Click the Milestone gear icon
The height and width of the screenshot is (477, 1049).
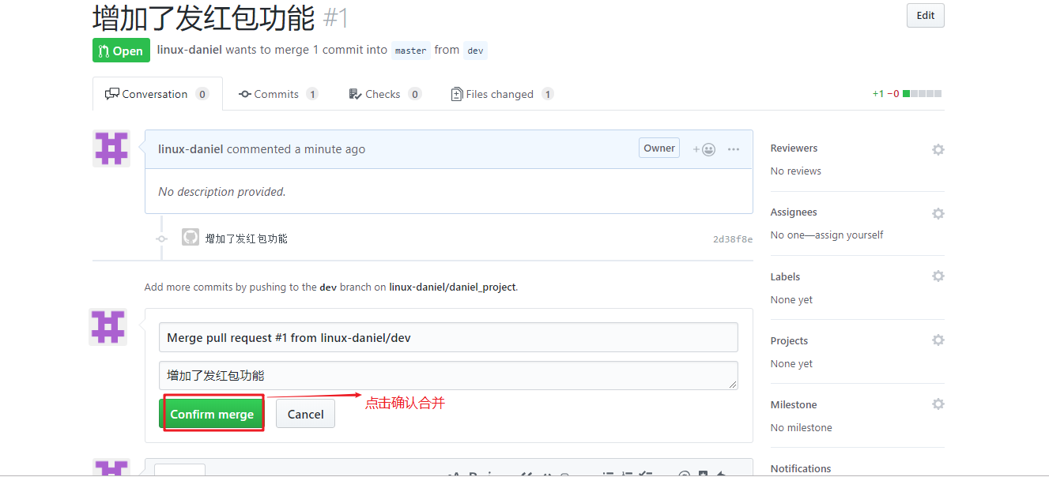[x=938, y=404]
